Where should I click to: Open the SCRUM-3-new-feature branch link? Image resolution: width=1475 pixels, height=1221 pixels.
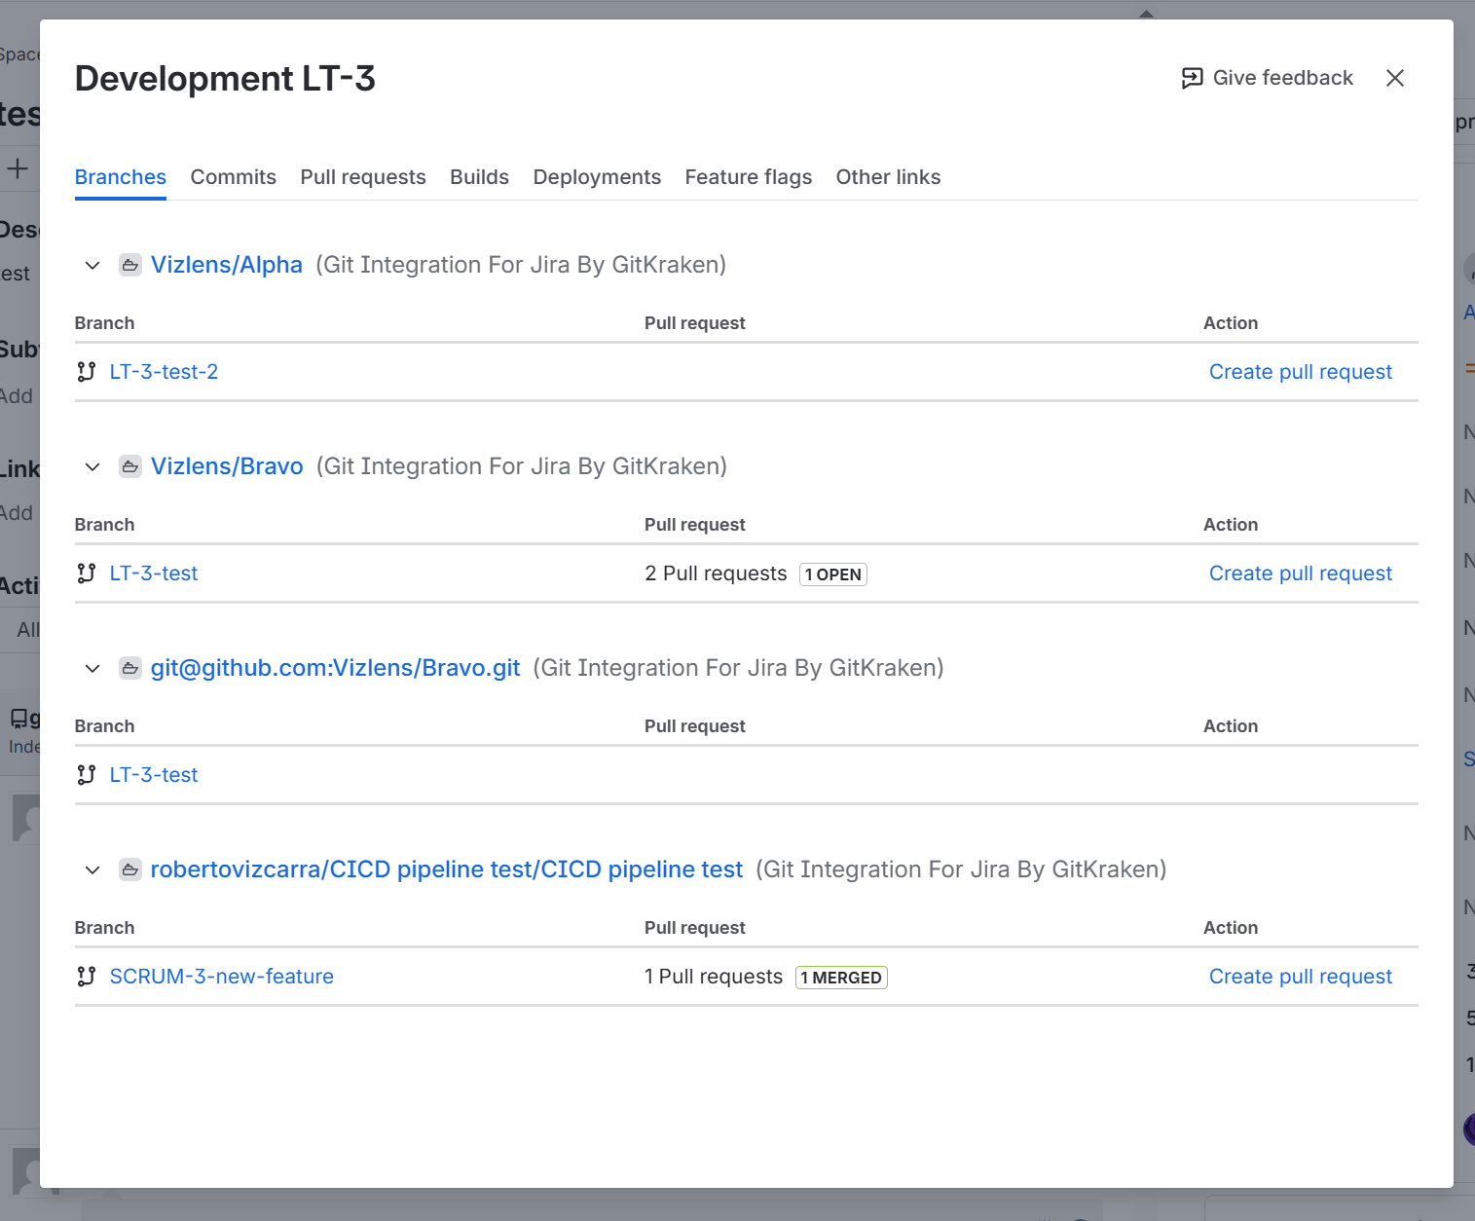221,977
